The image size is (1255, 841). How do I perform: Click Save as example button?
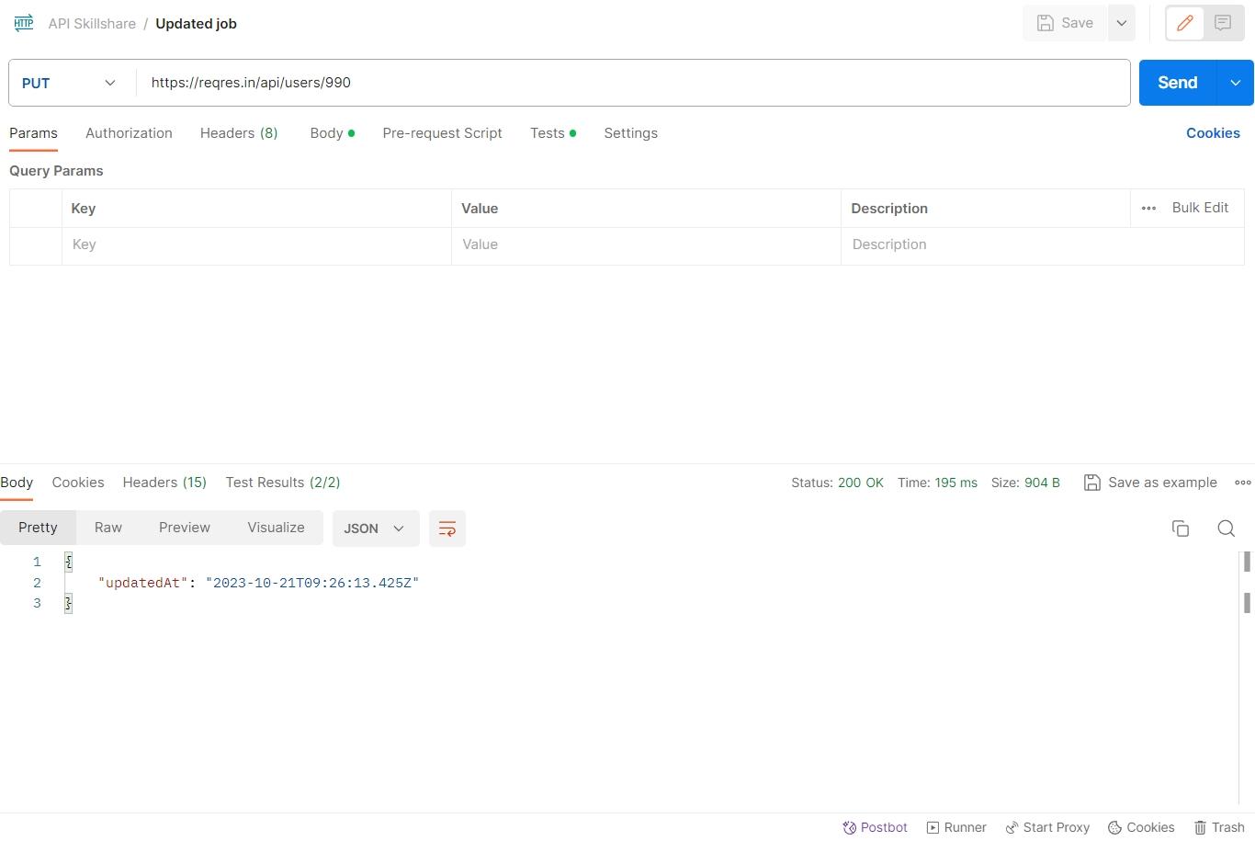coord(1150,483)
